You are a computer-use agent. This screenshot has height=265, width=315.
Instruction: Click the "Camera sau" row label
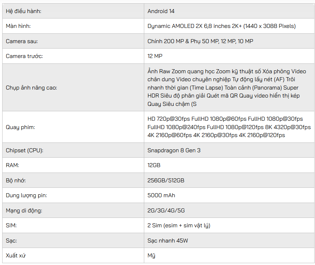tap(22, 41)
